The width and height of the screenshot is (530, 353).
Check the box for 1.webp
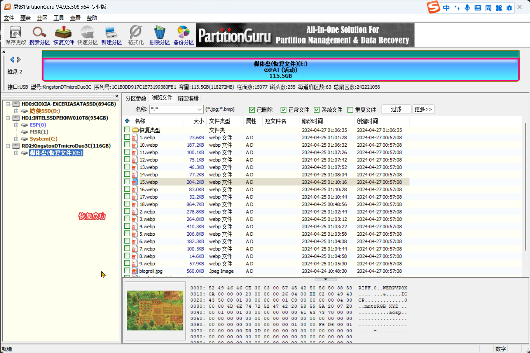[x=127, y=137]
